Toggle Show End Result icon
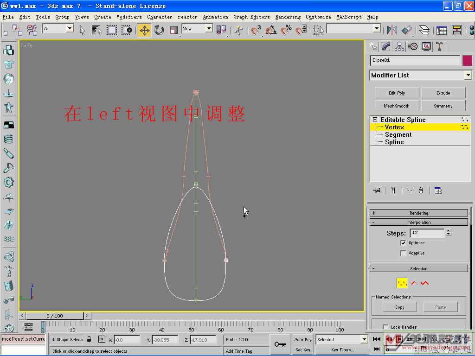 coord(393,191)
